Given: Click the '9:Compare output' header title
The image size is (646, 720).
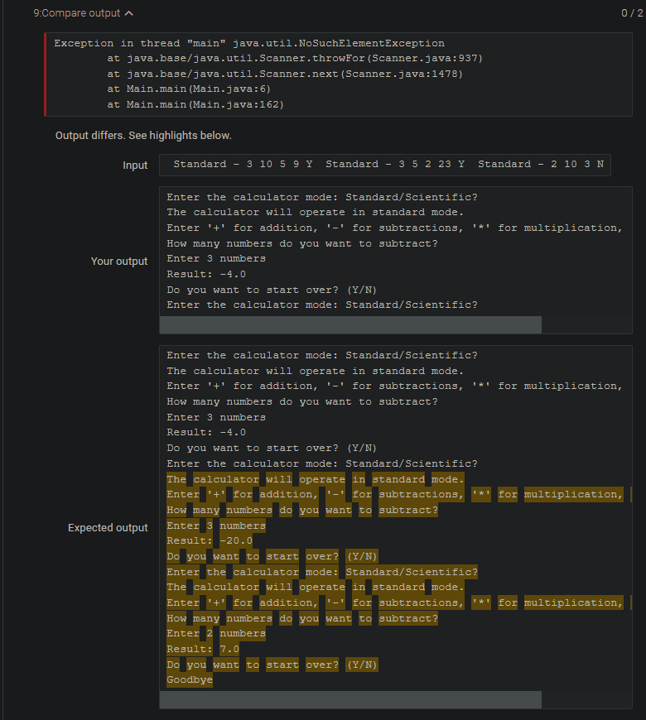Looking at the screenshot, I should [75, 12].
